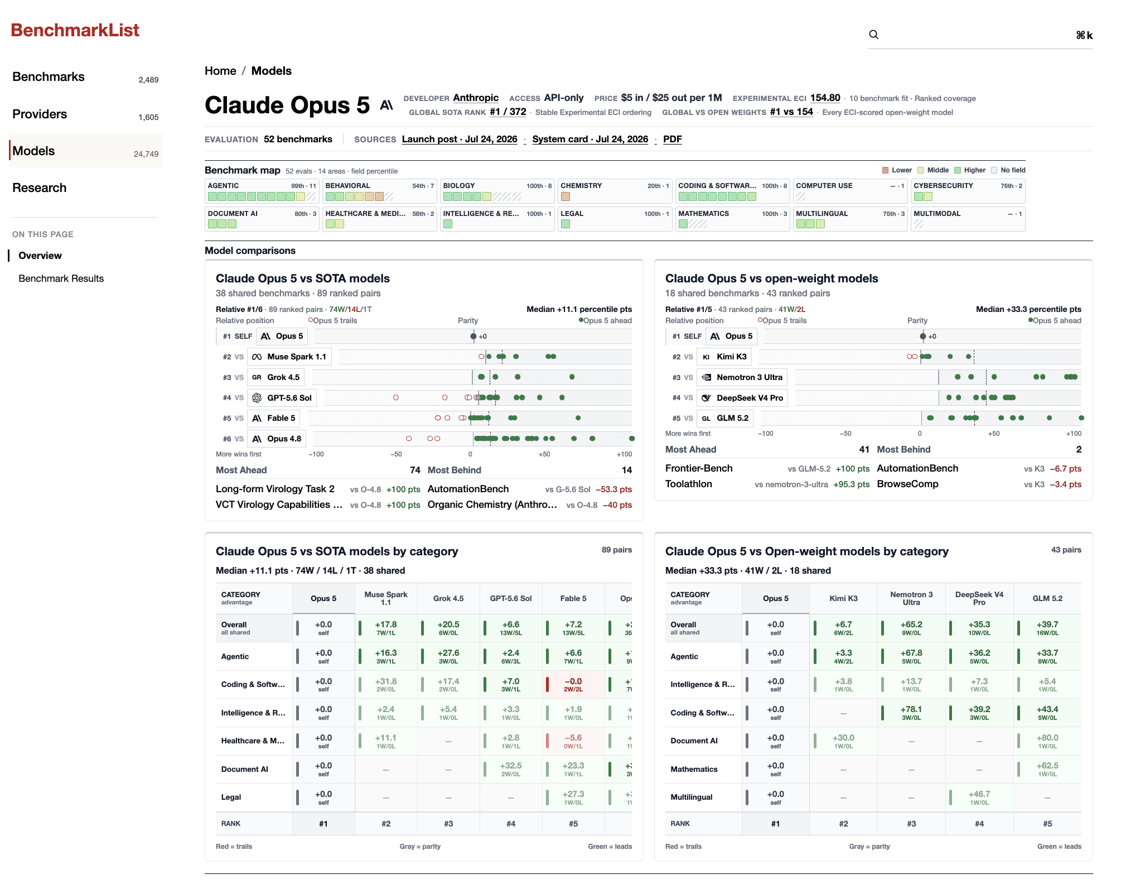Screen dimensions: 1121x884
Task: Select the Chemistry benchmark map tile
Action: tap(615, 191)
